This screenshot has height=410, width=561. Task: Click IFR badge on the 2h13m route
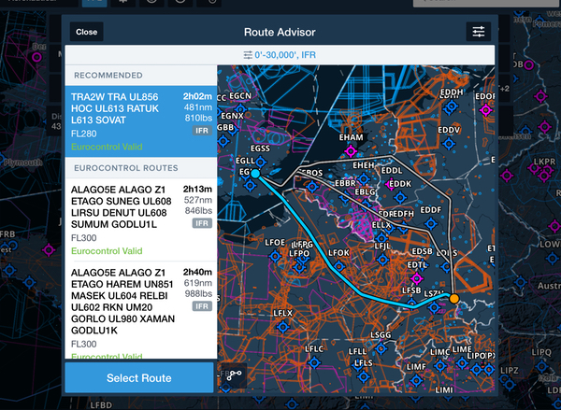(201, 224)
